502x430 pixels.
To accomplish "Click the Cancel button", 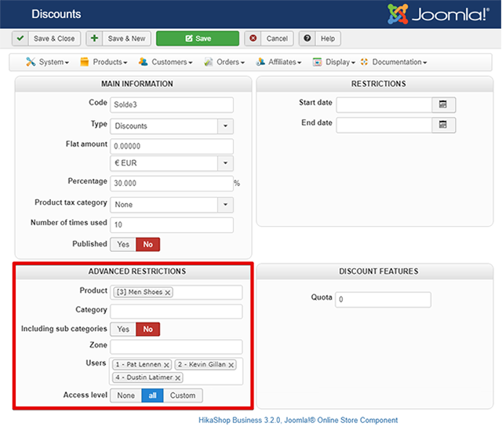I will (x=269, y=38).
